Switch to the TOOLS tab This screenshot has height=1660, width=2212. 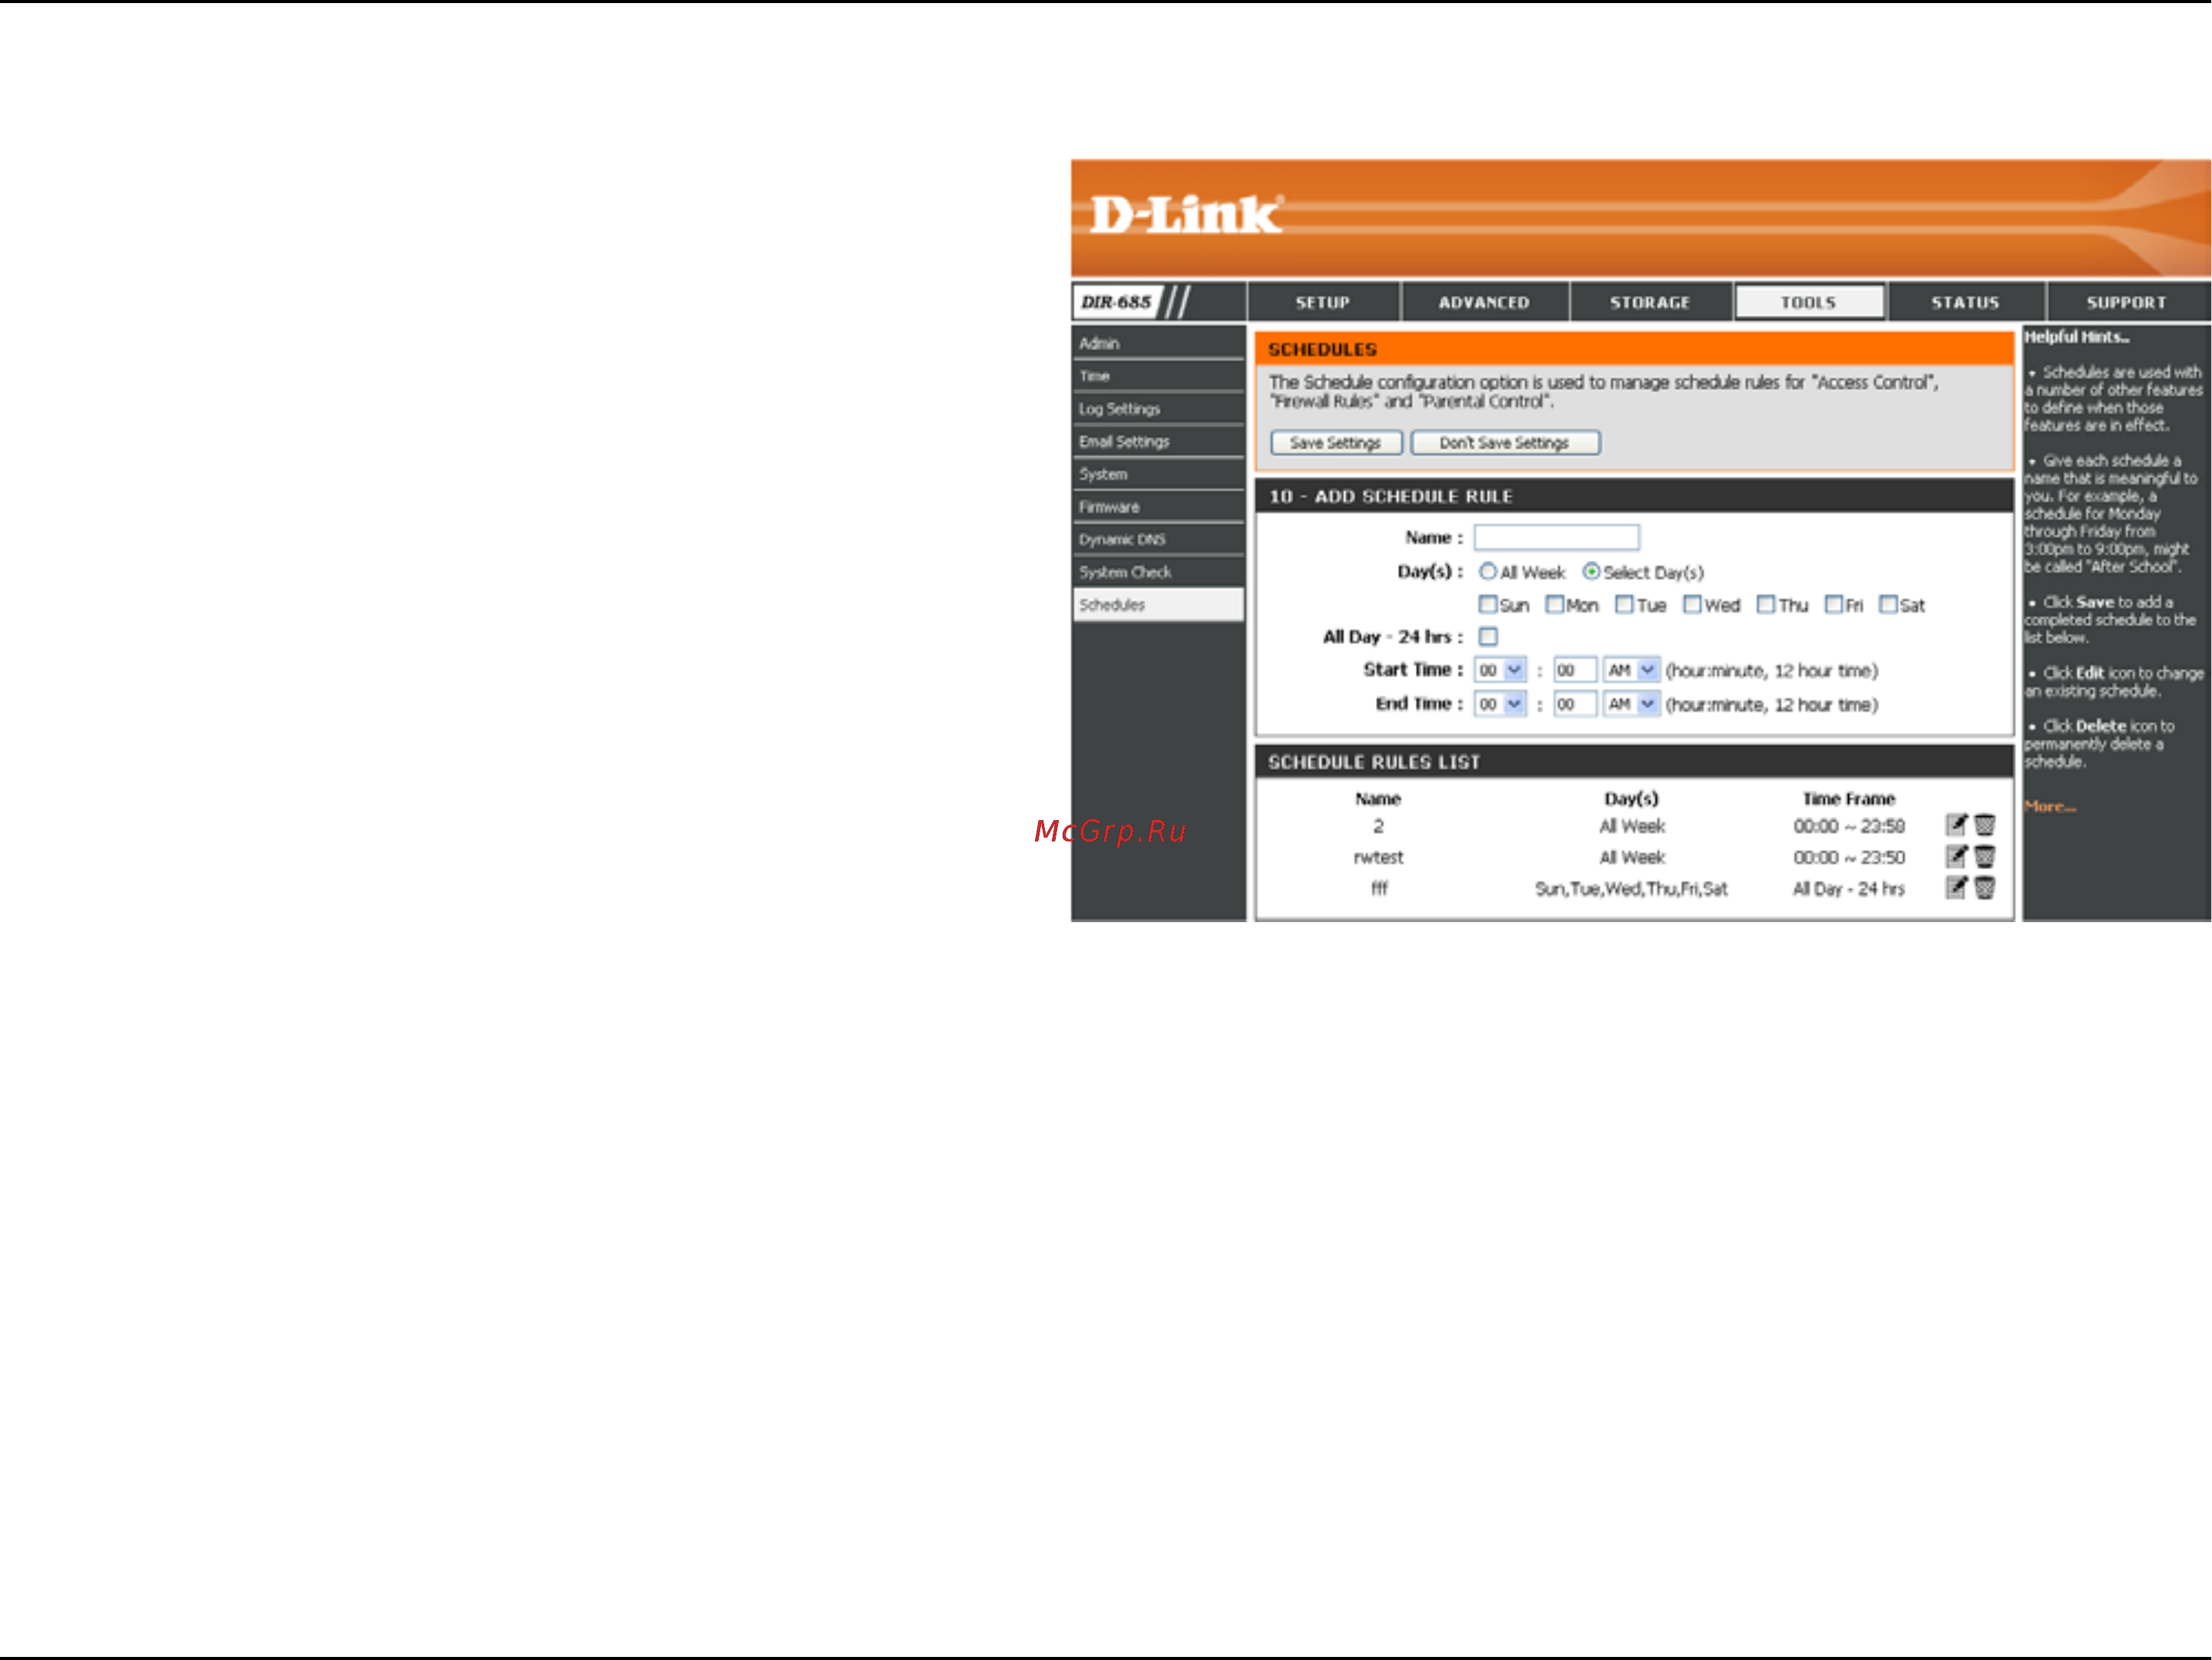(1809, 302)
